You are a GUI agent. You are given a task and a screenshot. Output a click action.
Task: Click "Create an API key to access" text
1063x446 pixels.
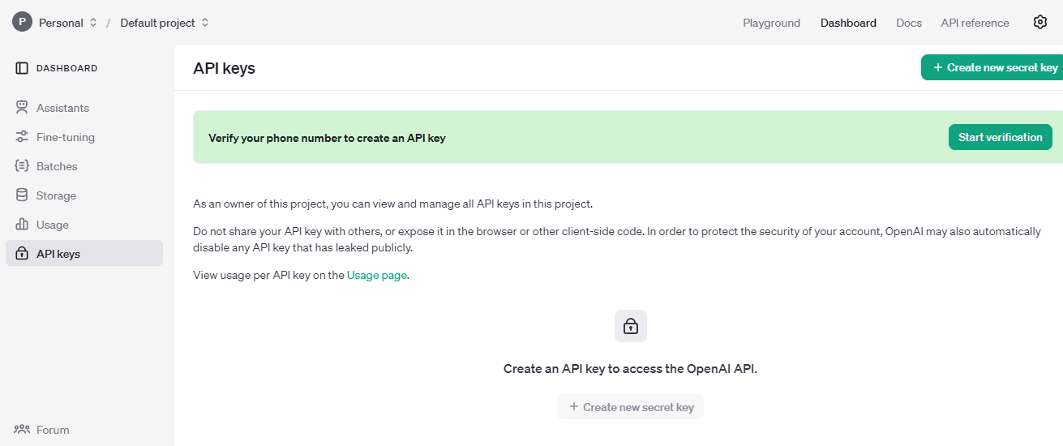tap(631, 368)
